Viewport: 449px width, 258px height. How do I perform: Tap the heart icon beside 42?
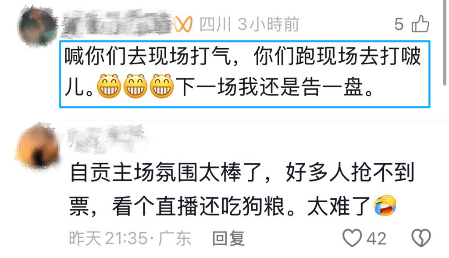[352, 238]
